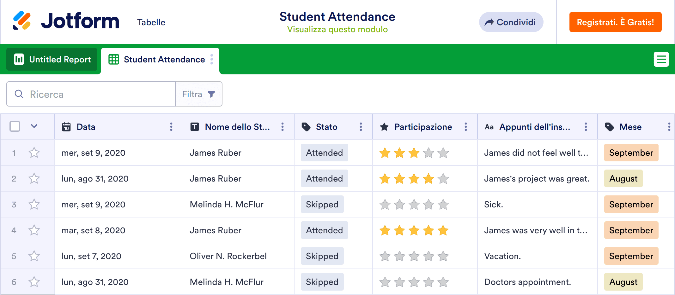The image size is (675, 295).
Task: Toggle favorite star on row 3
Action: pos(34,205)
